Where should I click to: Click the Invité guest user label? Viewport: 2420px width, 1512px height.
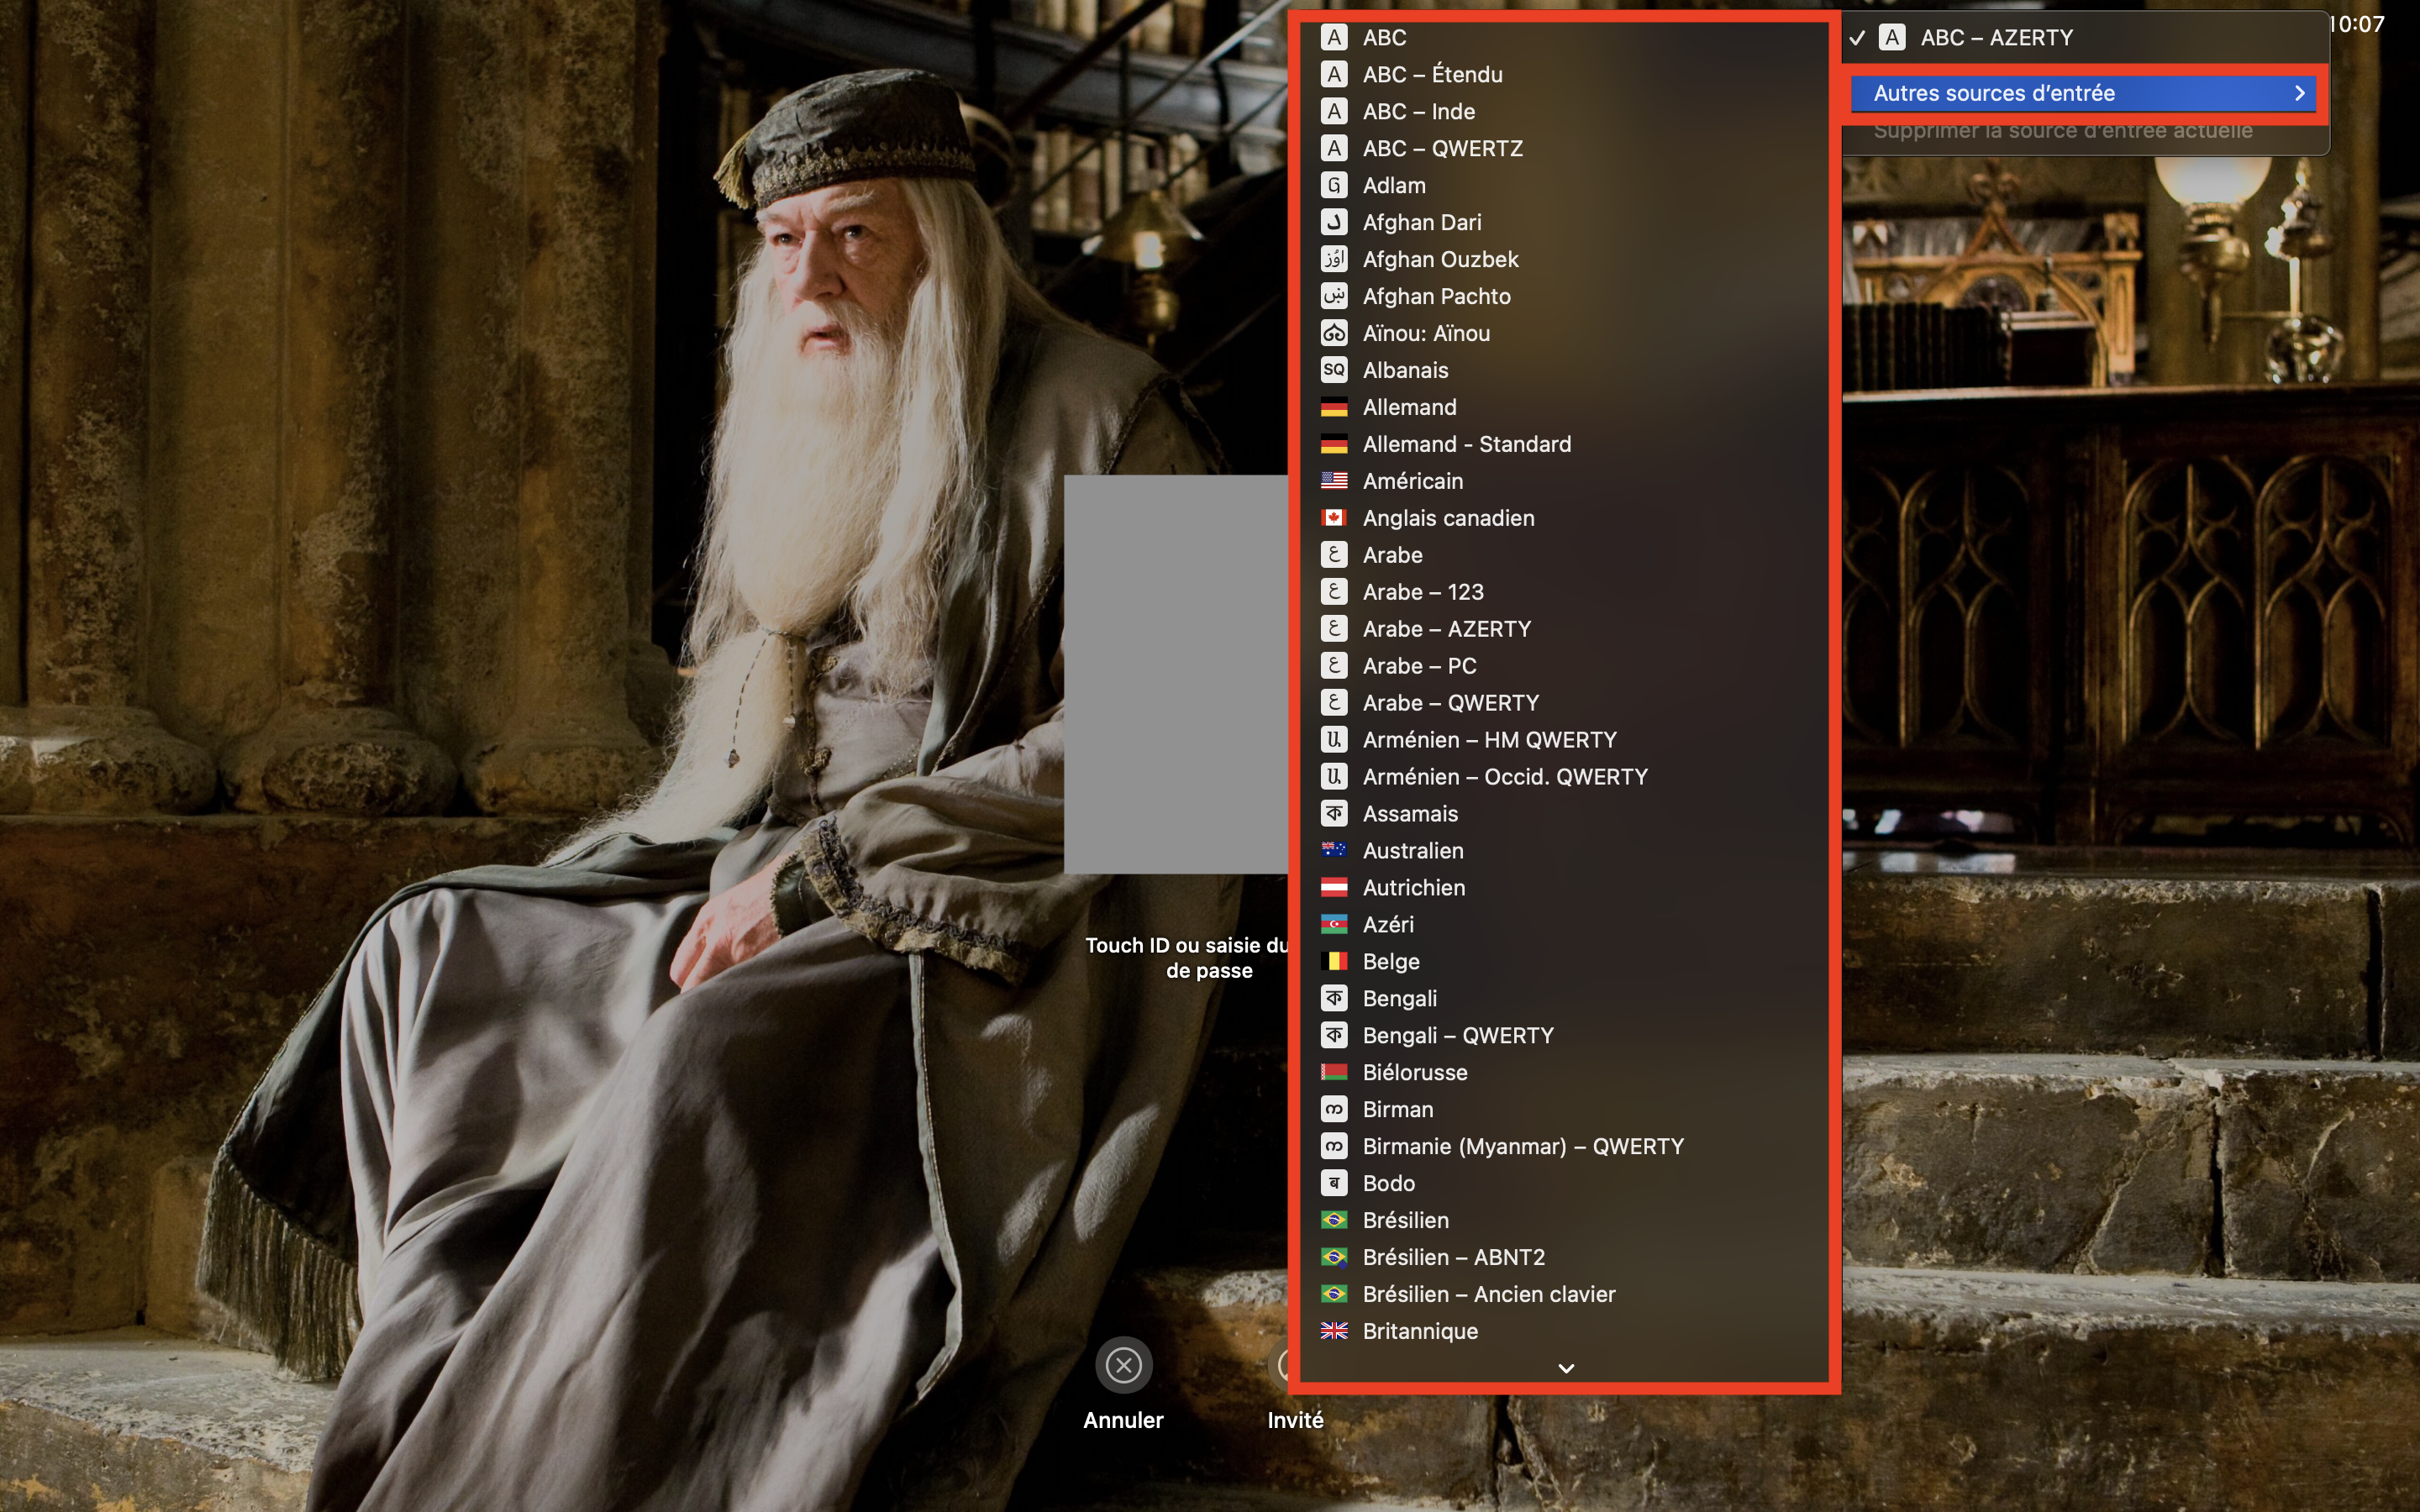point(1295,1420)
